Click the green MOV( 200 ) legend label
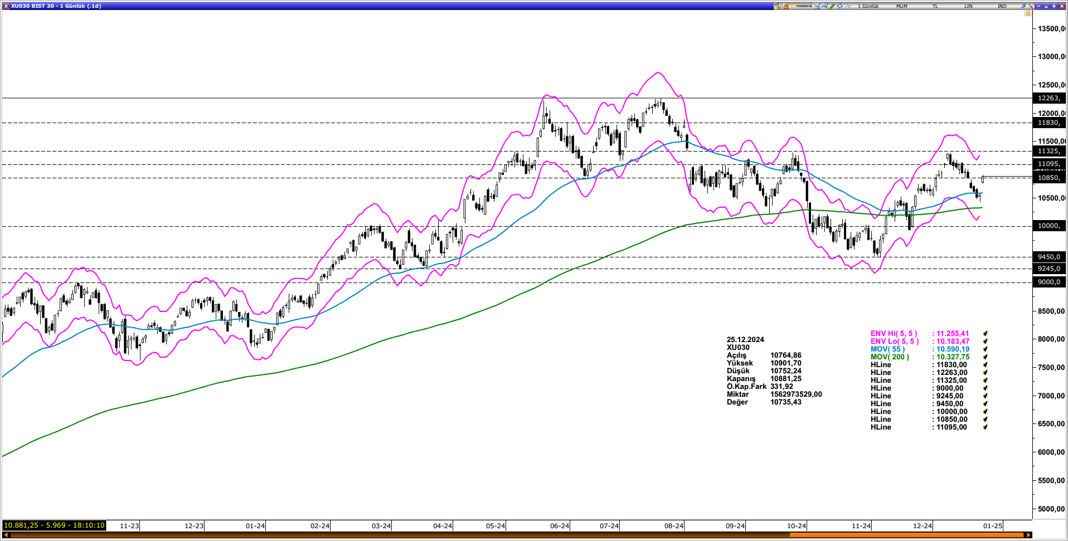Screen dimensions: 1068x541 [x=890, y=357]
